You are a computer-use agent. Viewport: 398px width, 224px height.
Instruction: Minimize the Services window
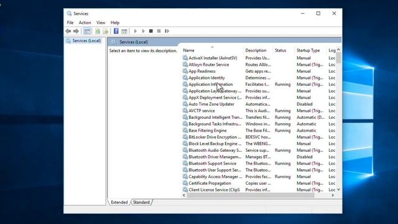pyautogui.click(x=303, y=14)
